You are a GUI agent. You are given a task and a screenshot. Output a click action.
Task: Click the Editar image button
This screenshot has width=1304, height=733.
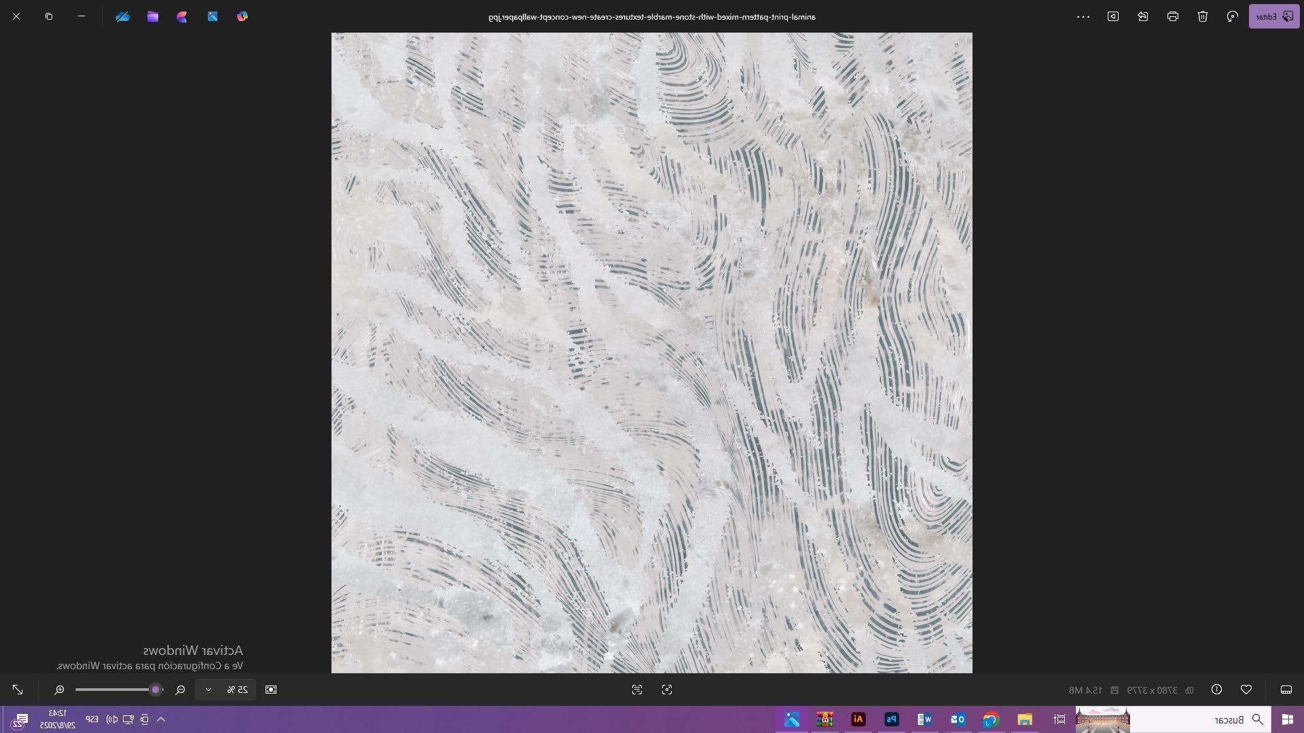click(x=1273, y=16)
